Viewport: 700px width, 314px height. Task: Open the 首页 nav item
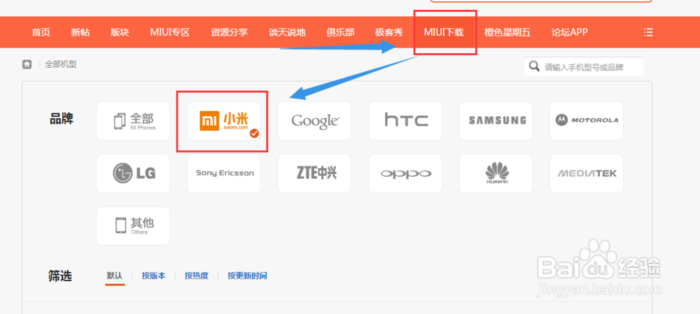point(41,32)
